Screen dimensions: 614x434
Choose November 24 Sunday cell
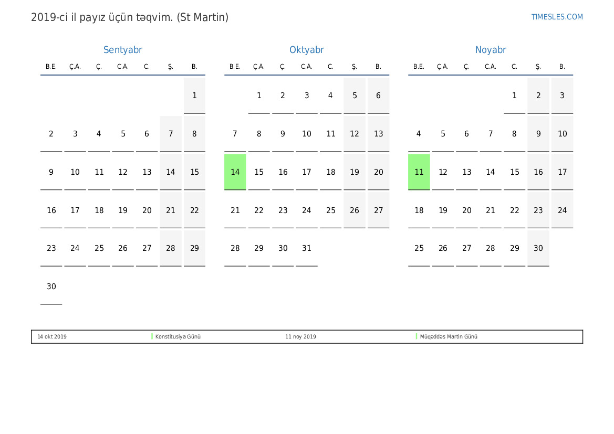point(562,210)
